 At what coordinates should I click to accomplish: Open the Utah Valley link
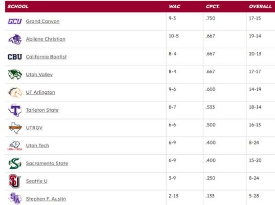(39, 74)
